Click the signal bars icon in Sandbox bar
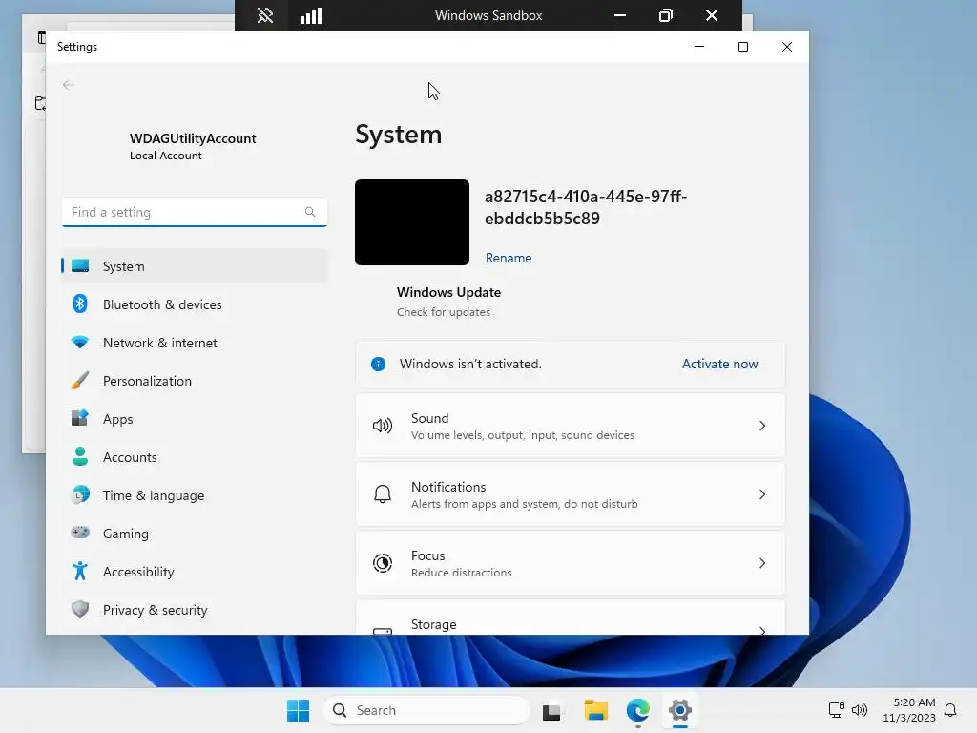977x733 pixels. [310, 15]
